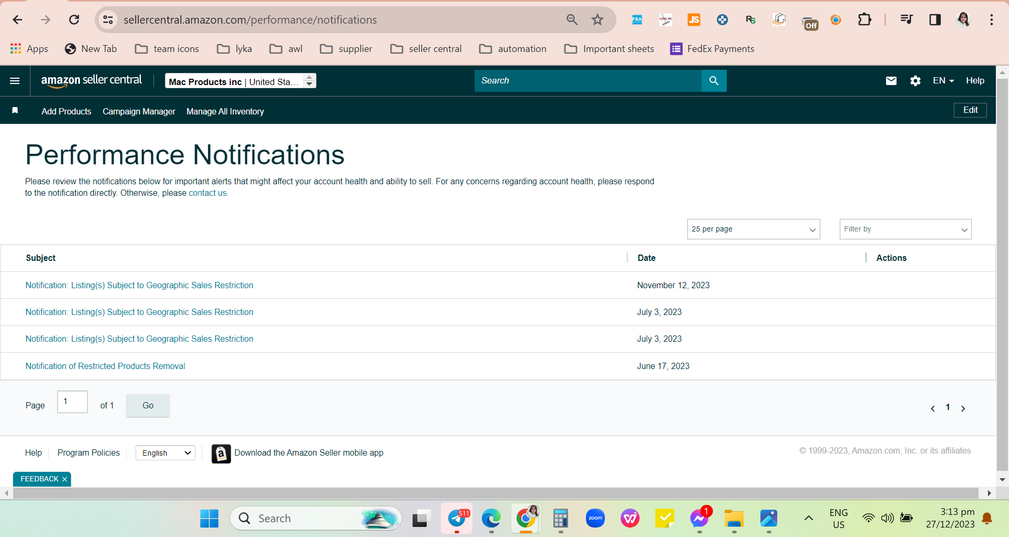Screen dimensions: 1009x537
Task: Click the Go button for page navigation
Action: 148,405
